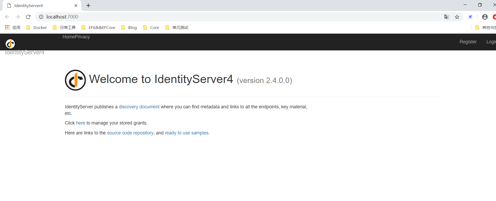Viewport: 496px width, 201px height.
Task: Open the 单元测试 bookmarks folder
Action: click(177, 27)
